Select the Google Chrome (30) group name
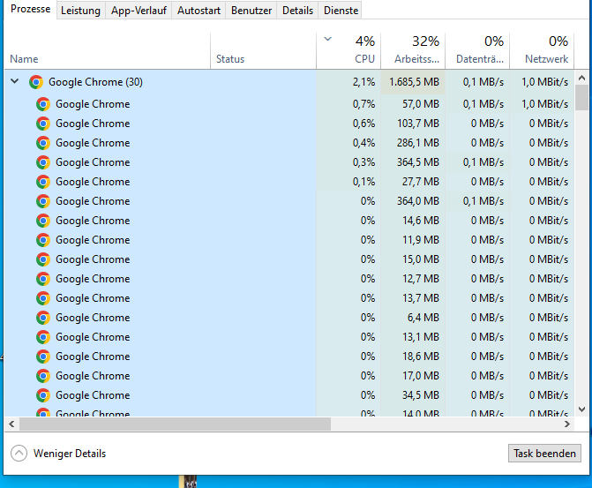Screen dimensions: 592x488 tap(95, 82)
